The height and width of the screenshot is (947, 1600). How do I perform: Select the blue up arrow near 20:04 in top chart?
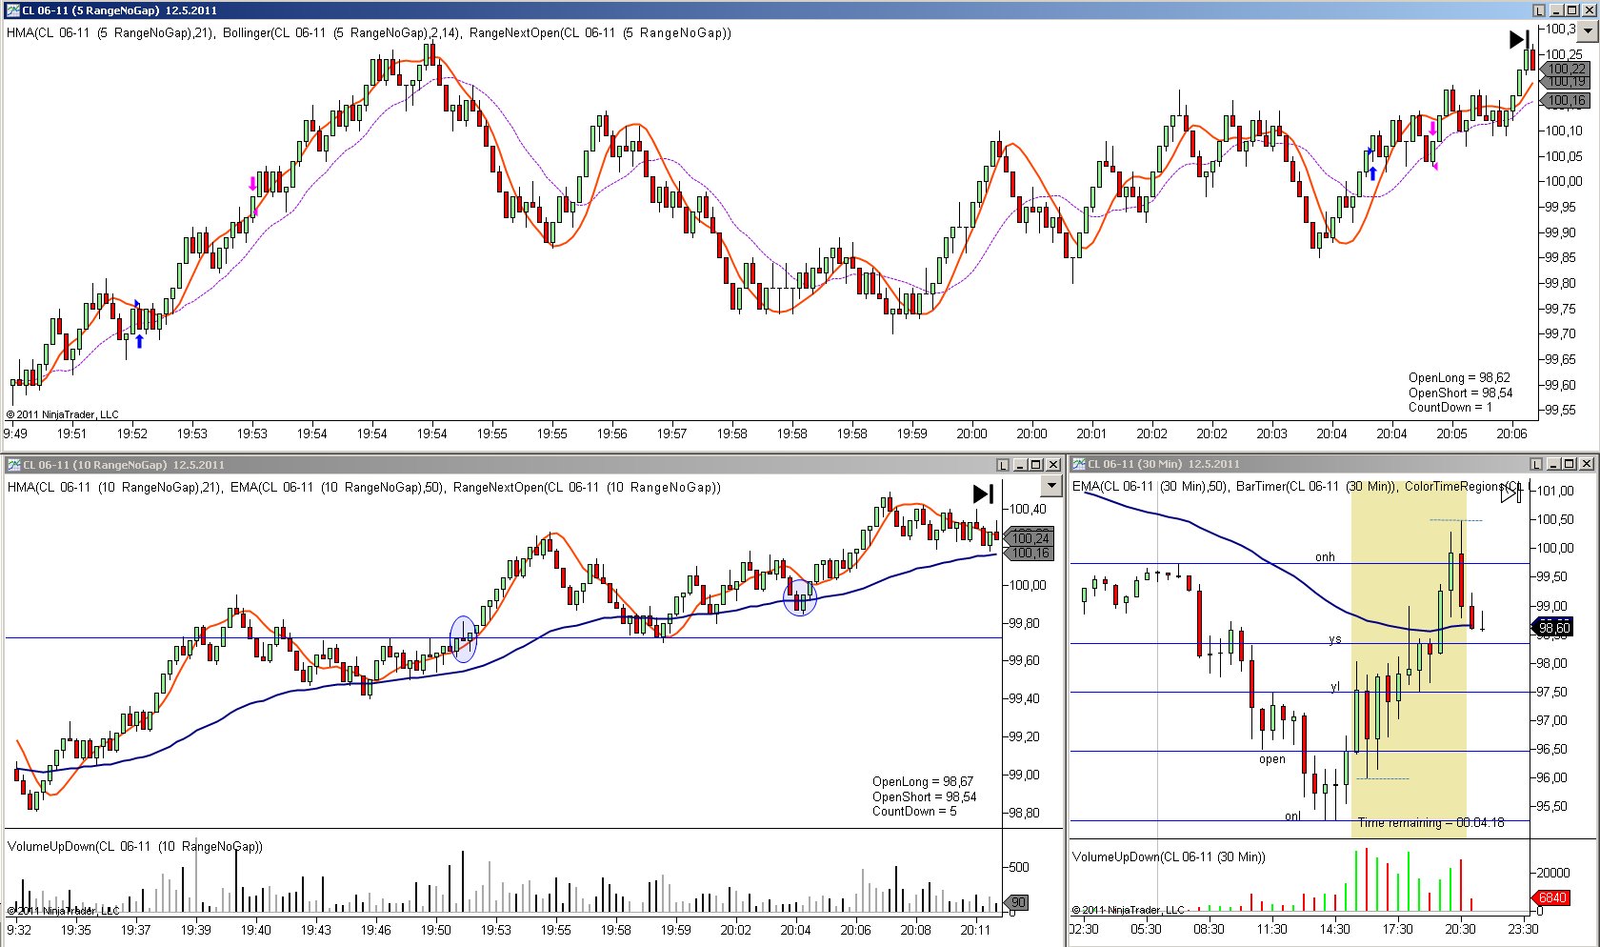[1372, 172]
